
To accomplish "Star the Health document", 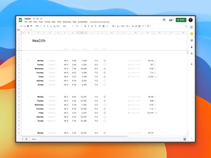I will [x=34, y=19].
